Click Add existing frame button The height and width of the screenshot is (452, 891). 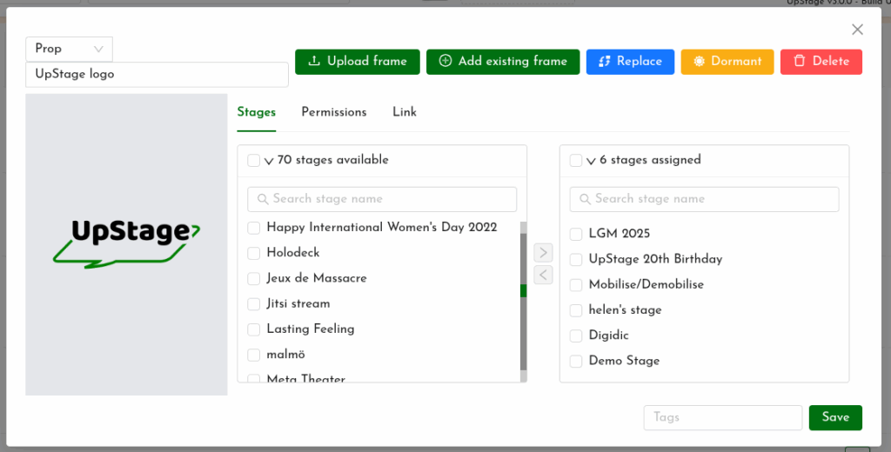click(x=503, y=62)
